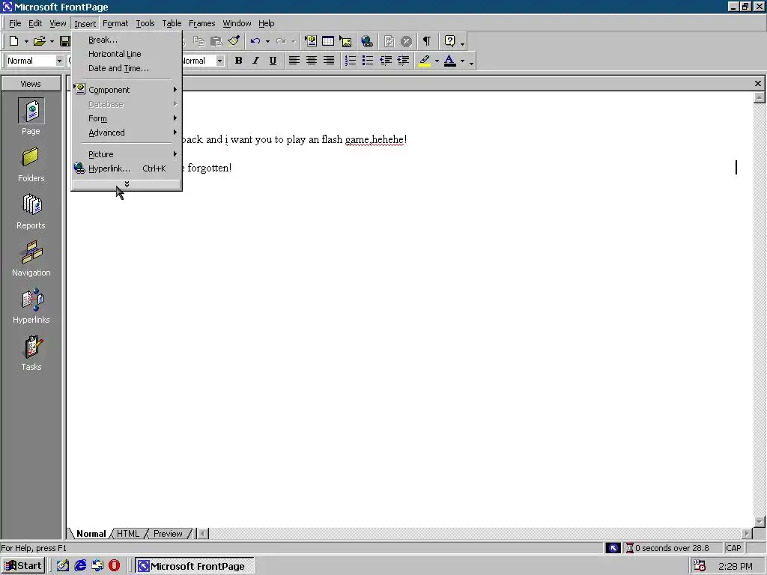767x575 pixels.
Task: Switch to Hyperlinks view
Action: [31, 306]
